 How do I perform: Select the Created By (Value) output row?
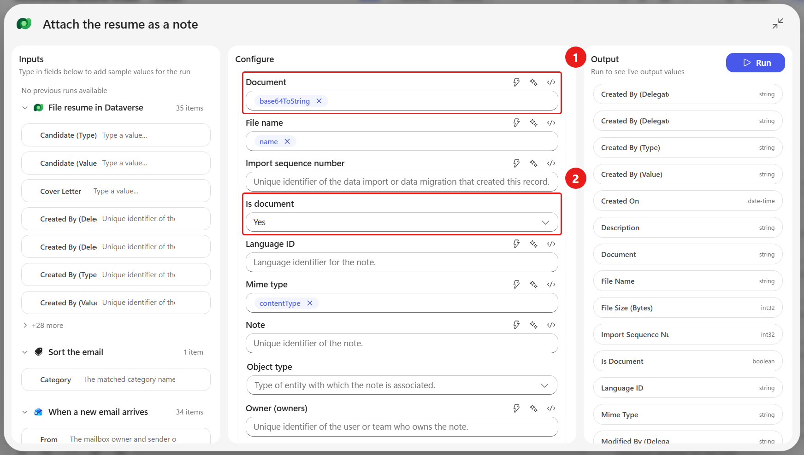[x=688, y=174]
